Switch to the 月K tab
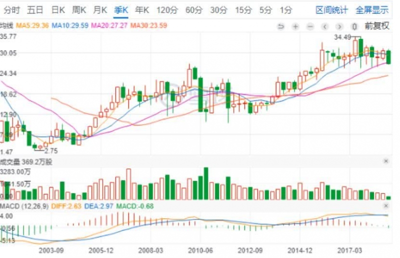The image size is (400, 258). (99, 10)
